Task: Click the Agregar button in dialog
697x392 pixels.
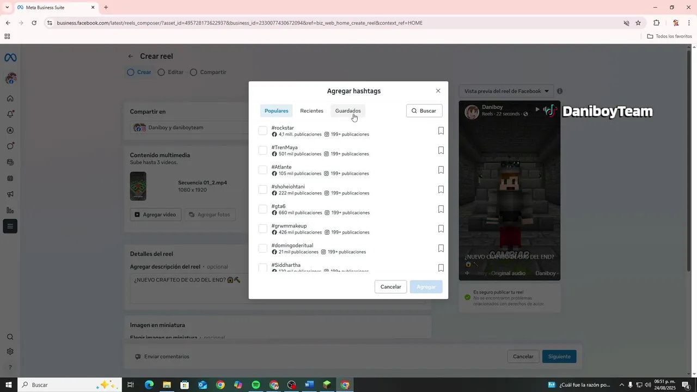Action: pos(426,287)
